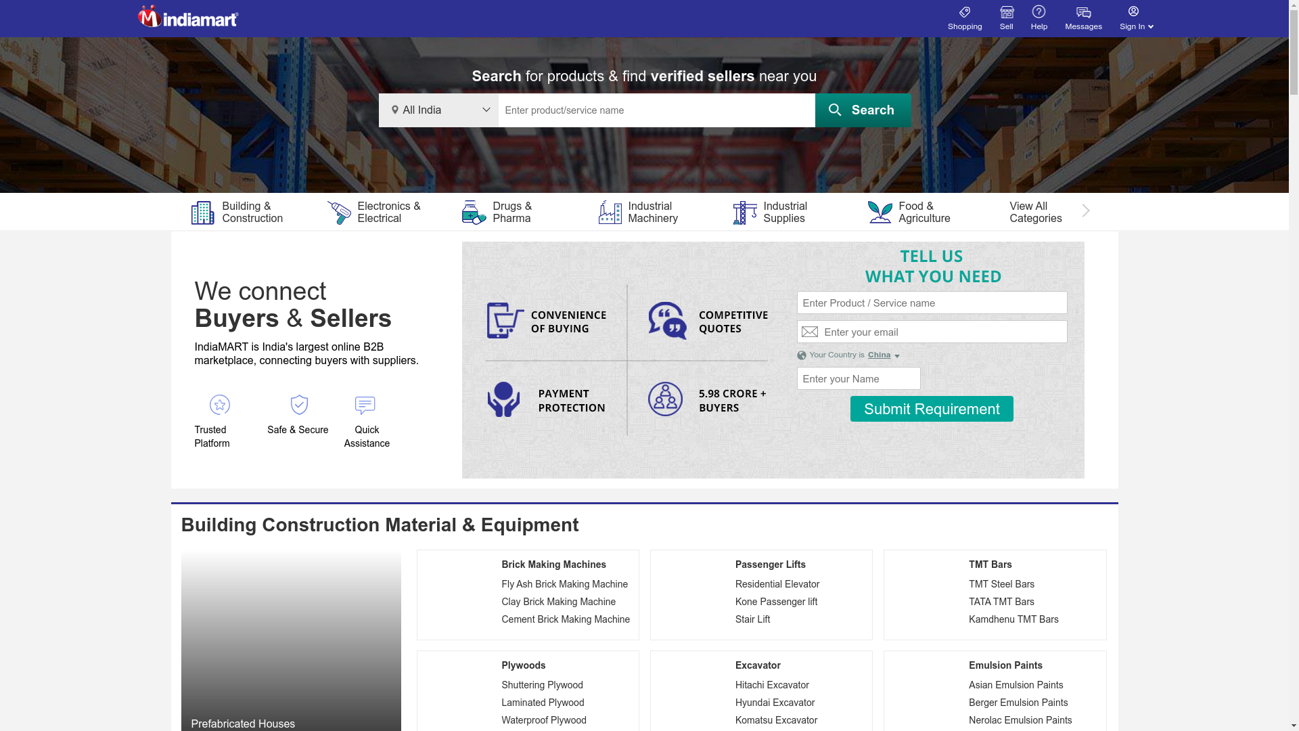
Task: Click the green Search button
Action: click(863, 110)
